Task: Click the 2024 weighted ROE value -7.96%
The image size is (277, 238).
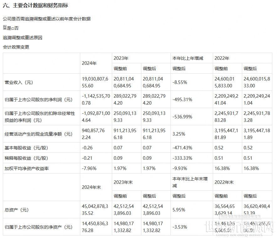Action: point(89,168)
